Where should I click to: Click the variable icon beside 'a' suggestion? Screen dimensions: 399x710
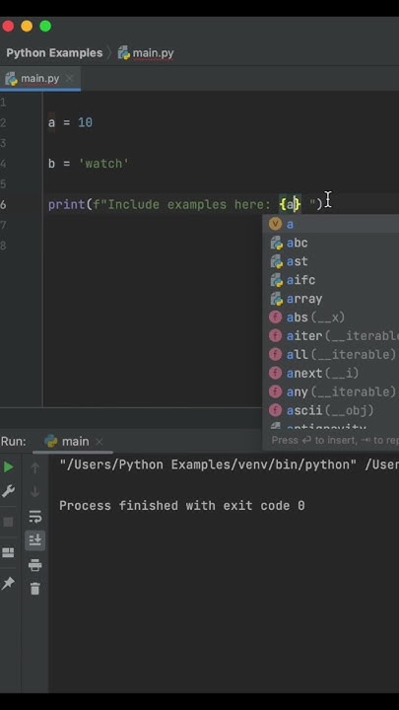[275, 224]
